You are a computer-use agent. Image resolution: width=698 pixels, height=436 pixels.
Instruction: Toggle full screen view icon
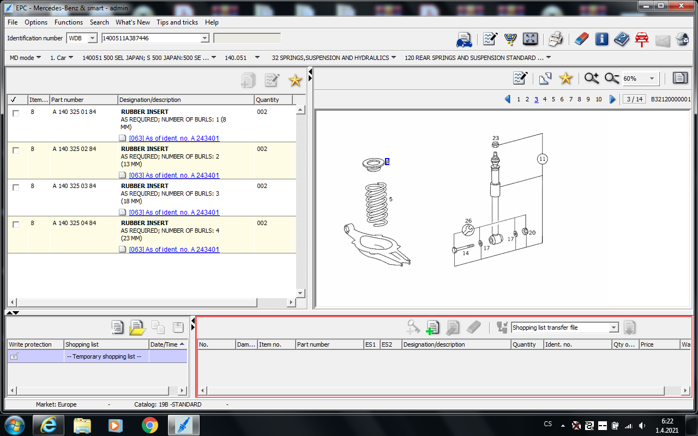[x=530, y=39]
